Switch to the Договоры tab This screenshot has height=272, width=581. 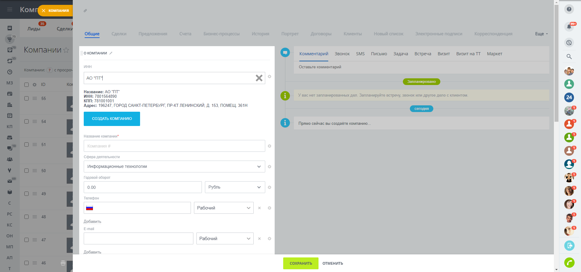(321, 34)
